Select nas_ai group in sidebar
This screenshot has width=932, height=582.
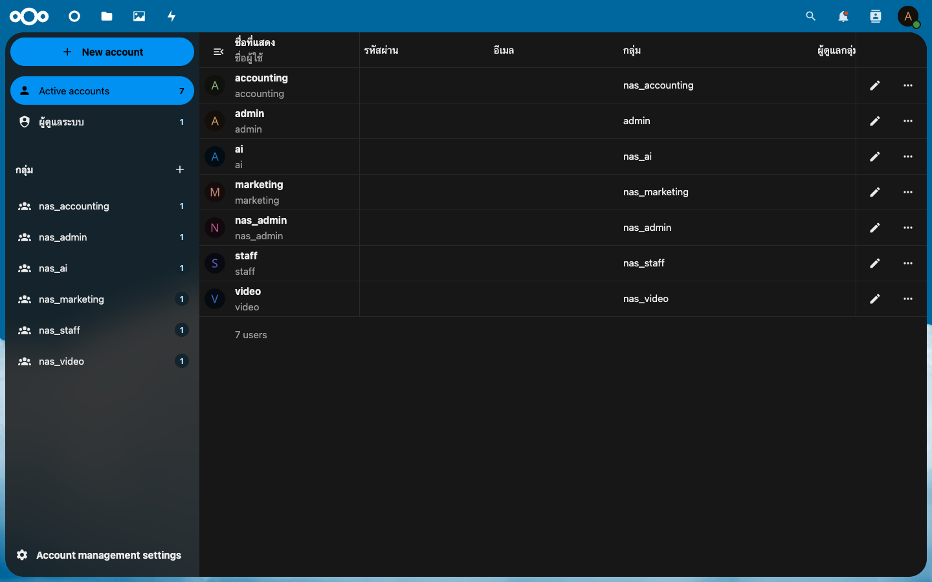point(102,268)
